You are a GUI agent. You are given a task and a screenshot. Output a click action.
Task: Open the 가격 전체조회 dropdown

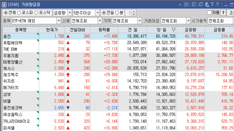coord(140,21)
